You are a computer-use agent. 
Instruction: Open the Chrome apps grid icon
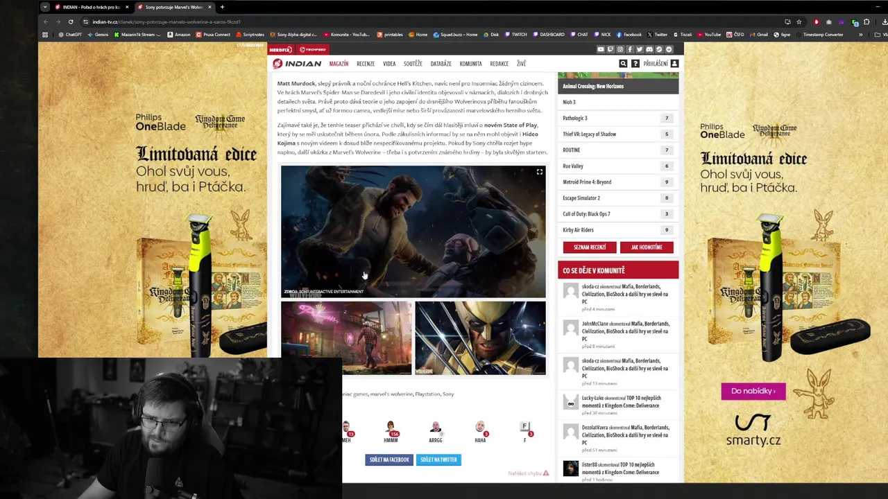point(45,35)
